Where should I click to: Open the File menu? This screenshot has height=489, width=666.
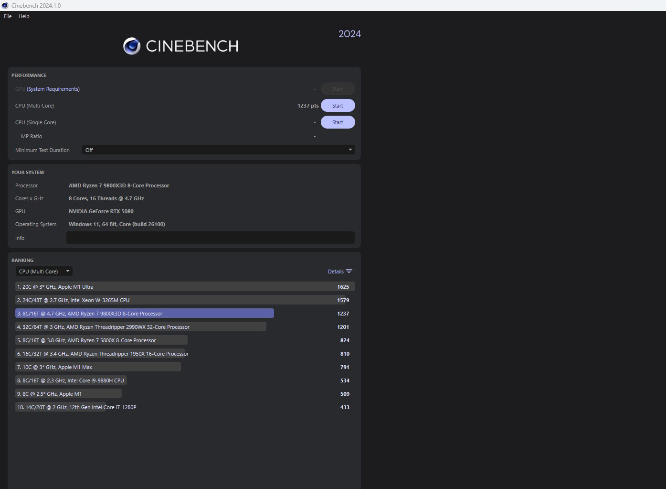pos(8,16)
